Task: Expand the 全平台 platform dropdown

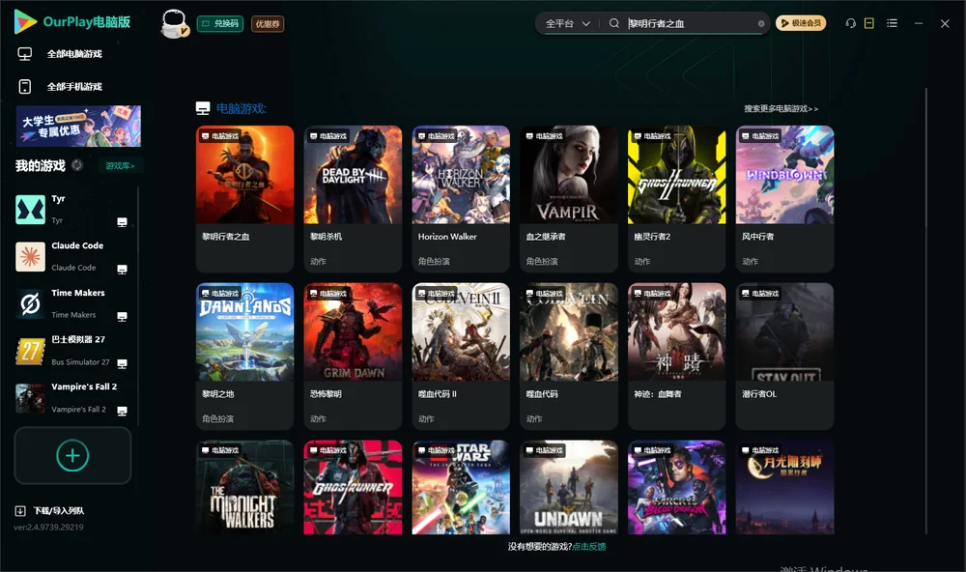Action: 567,23
